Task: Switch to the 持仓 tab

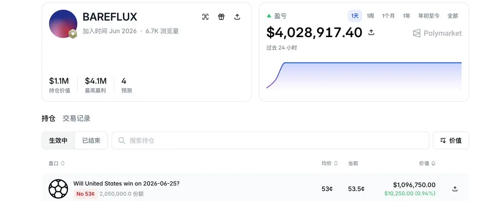Action: [x=49, y=118]
